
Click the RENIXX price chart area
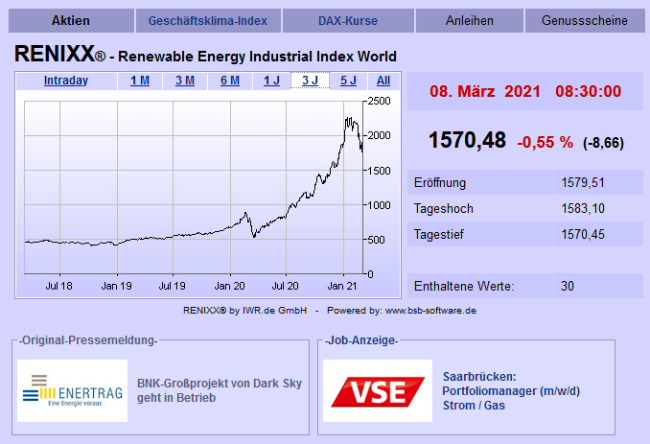coord(192,187)
